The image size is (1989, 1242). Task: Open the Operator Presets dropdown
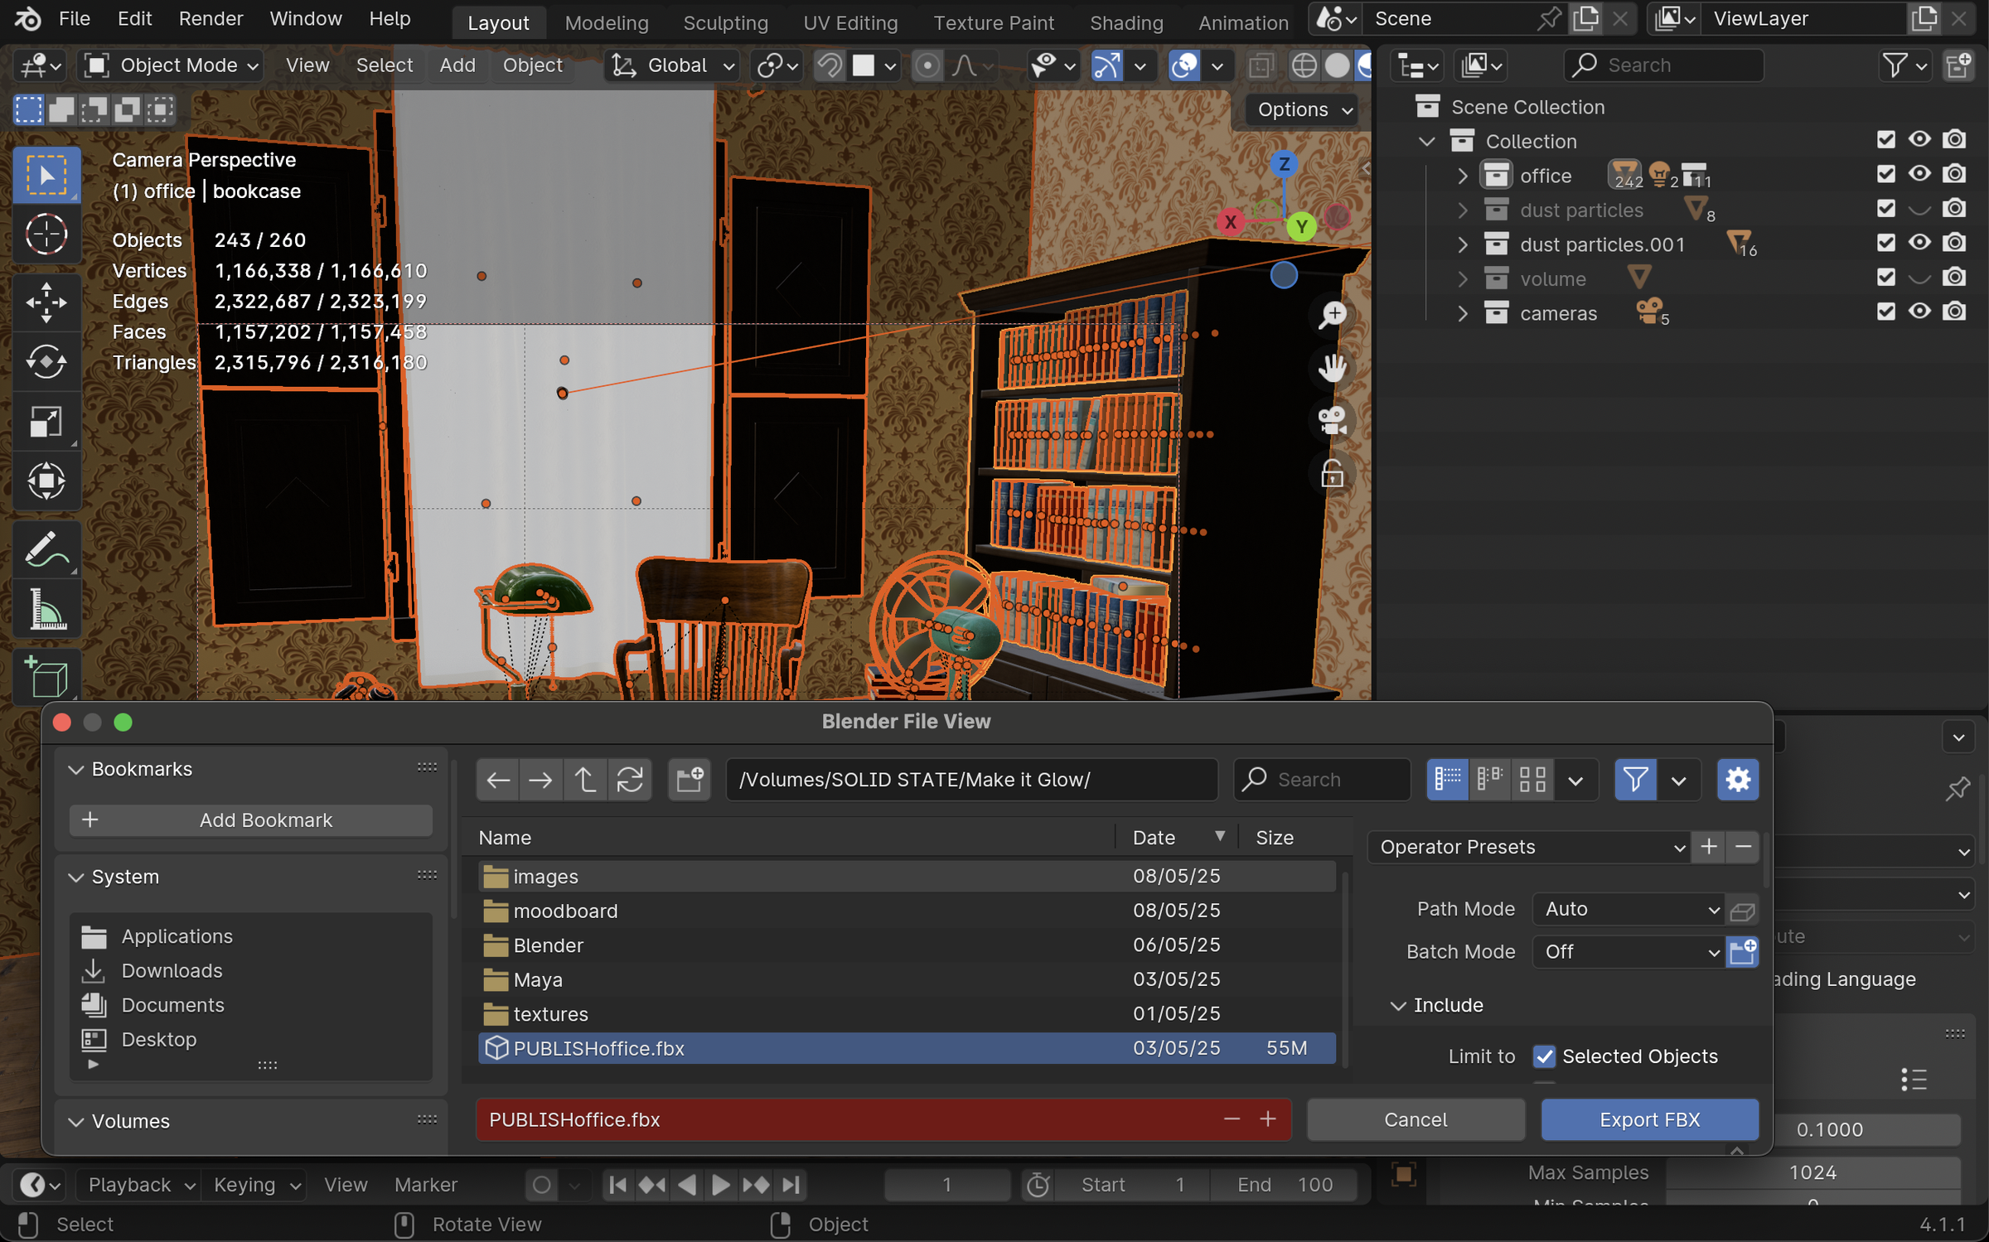tap(1529, 848)
